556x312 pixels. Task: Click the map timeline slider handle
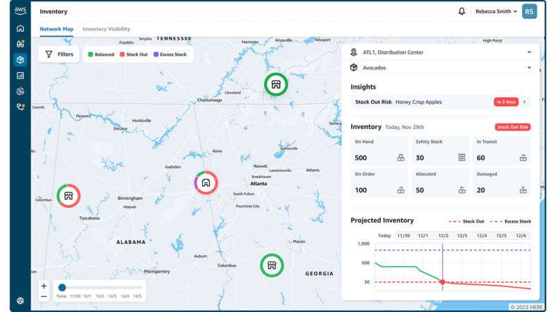point(62,287)
